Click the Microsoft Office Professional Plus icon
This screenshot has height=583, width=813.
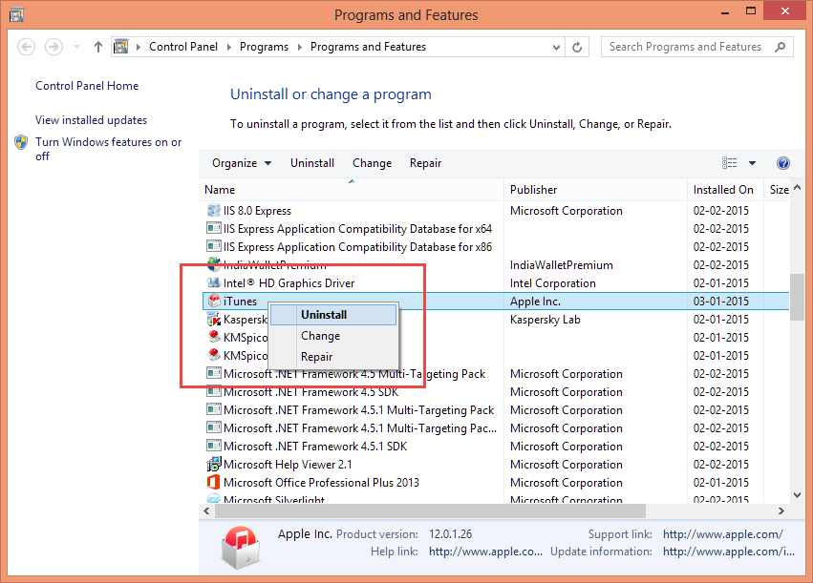click(214, 482)
